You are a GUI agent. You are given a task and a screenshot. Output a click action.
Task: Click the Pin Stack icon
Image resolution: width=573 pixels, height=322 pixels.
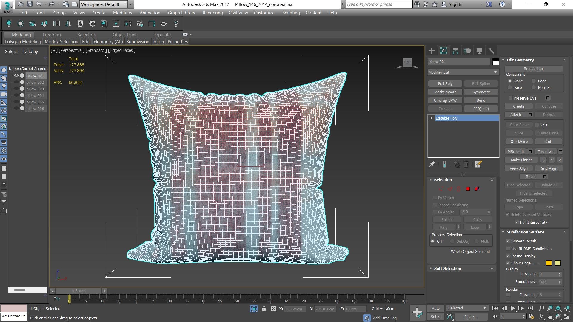[432, 164]
